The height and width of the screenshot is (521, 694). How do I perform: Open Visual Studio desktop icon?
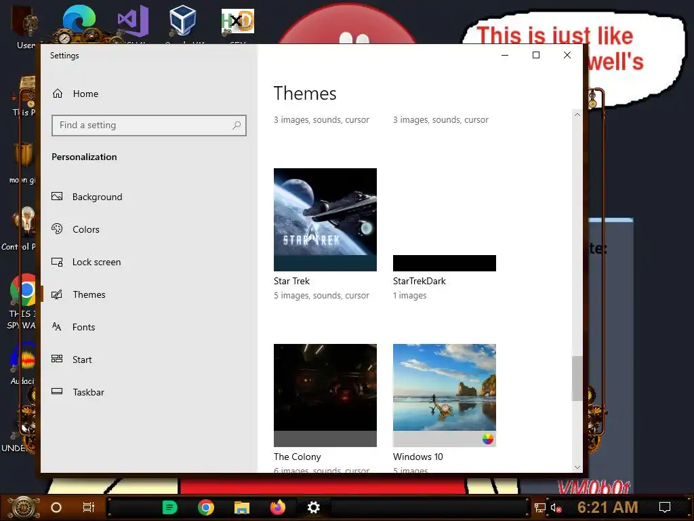(132, 21)
